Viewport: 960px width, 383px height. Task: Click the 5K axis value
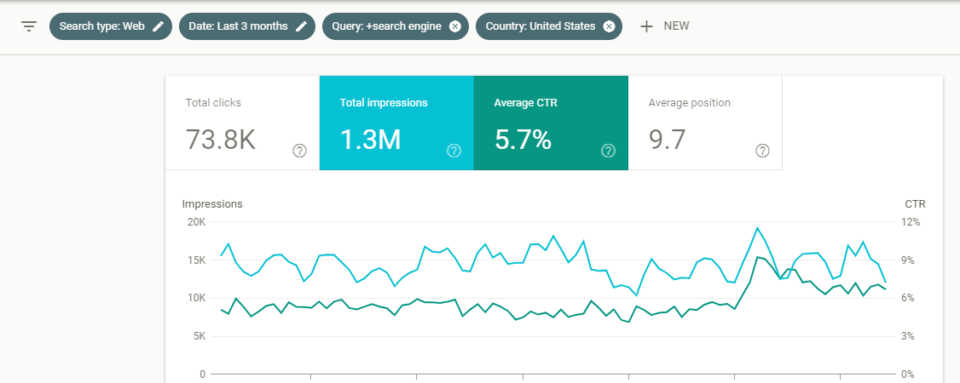click(x=199, y=336)
